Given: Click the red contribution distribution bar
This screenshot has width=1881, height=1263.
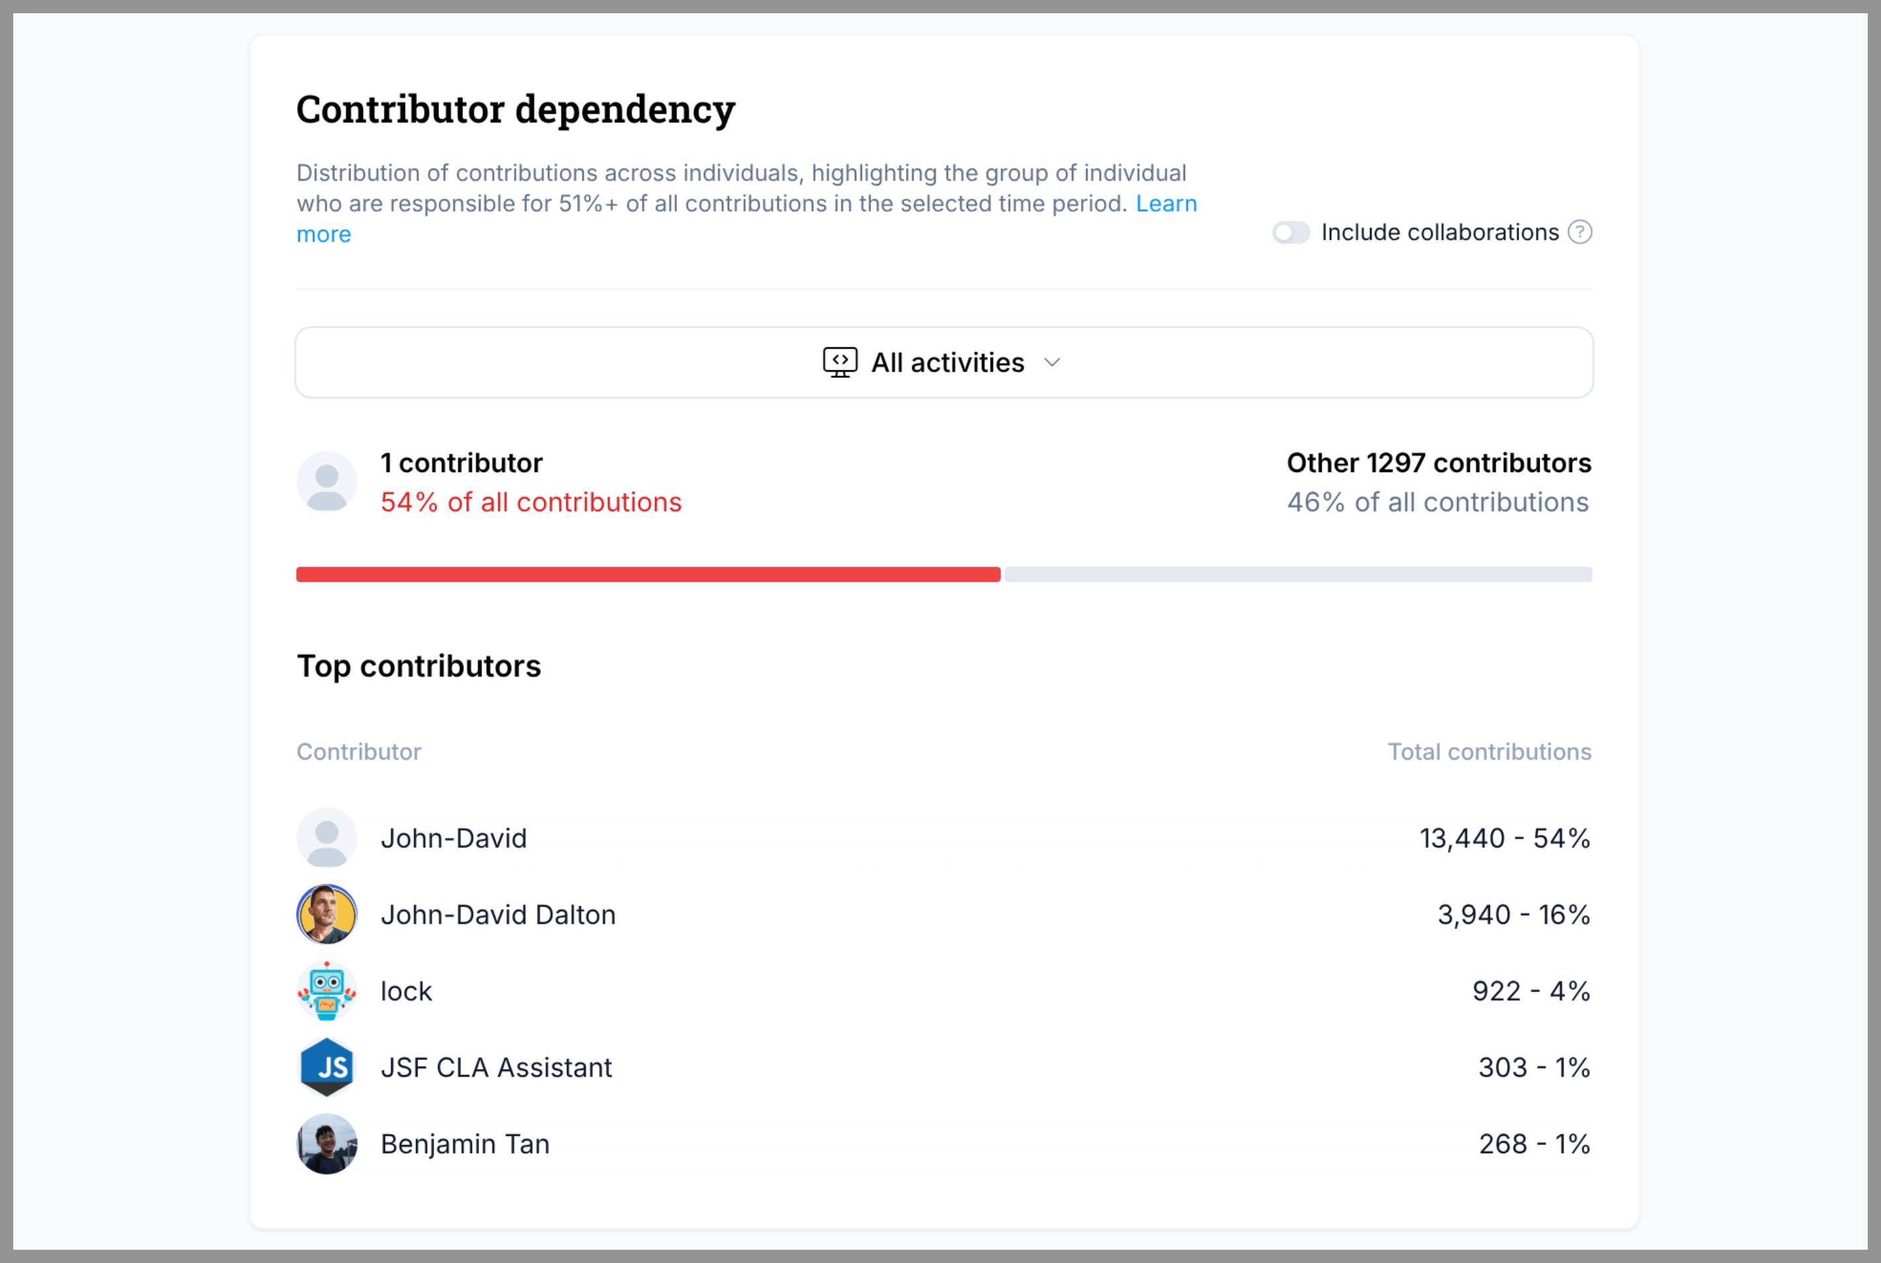Looking at the screenshot, I should point(644,573).
